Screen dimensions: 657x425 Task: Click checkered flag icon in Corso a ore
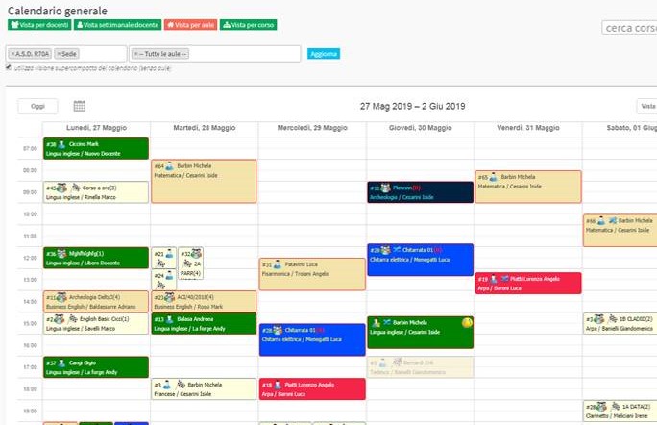tap(76, 187)
